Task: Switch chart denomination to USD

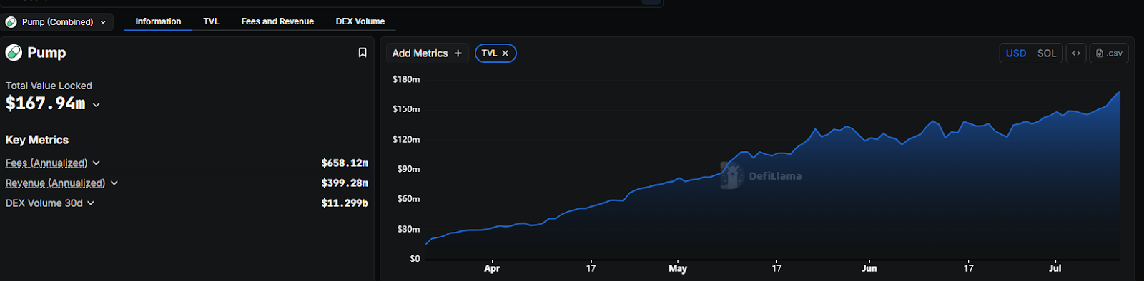Action: 1016,53
